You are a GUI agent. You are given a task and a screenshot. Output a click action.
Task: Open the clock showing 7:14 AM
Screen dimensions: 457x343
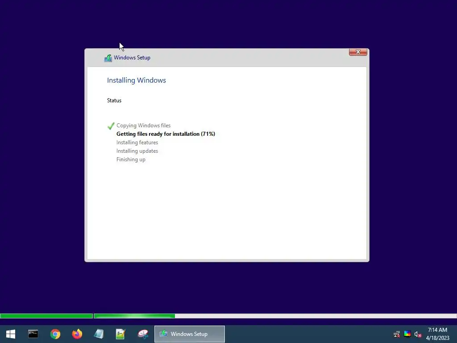[x=437, y=334]
